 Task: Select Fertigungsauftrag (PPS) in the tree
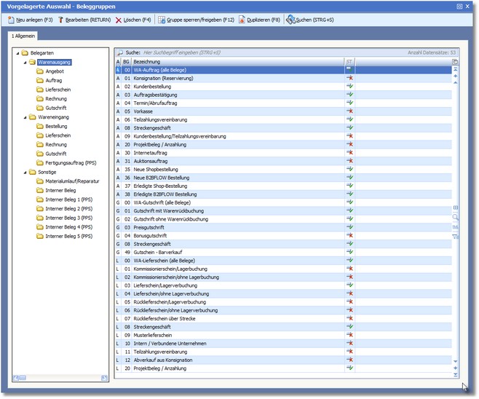(70, 162)
